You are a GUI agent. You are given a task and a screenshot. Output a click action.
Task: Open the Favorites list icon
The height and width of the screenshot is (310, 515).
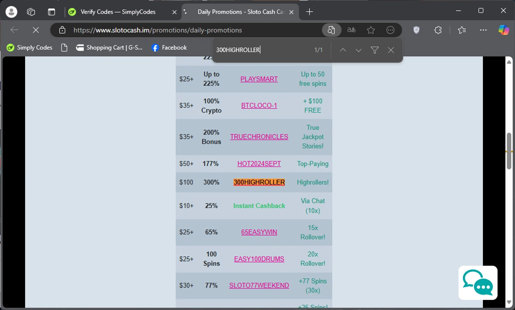462,30
